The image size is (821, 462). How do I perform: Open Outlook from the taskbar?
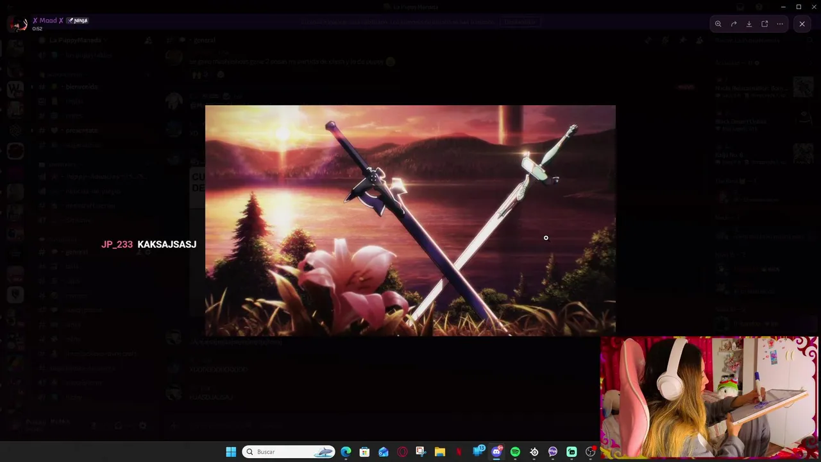[x=384, y=452]
